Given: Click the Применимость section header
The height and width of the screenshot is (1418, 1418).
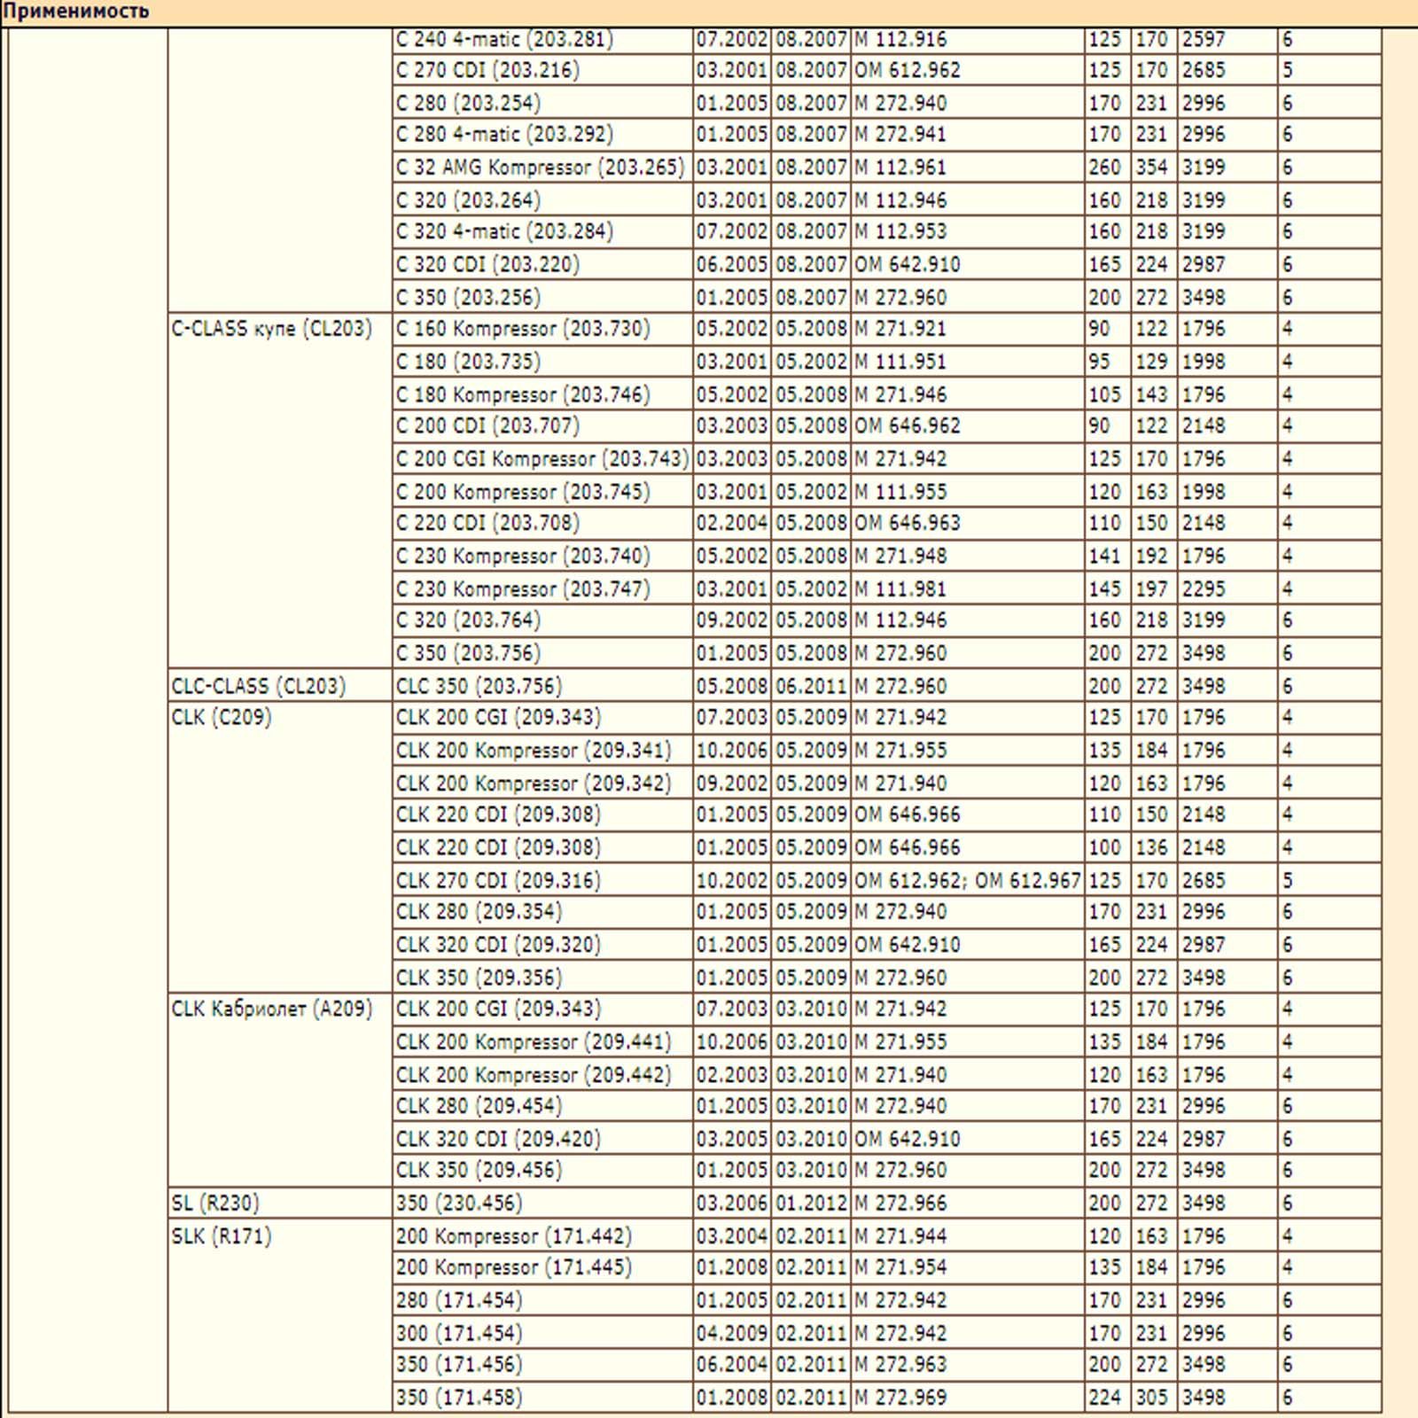Looking at the screenshot, I should coord(76,12).
